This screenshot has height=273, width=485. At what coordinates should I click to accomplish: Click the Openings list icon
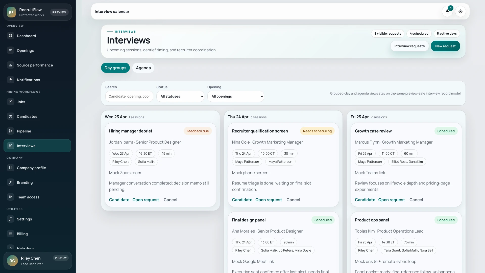(11, 51)
